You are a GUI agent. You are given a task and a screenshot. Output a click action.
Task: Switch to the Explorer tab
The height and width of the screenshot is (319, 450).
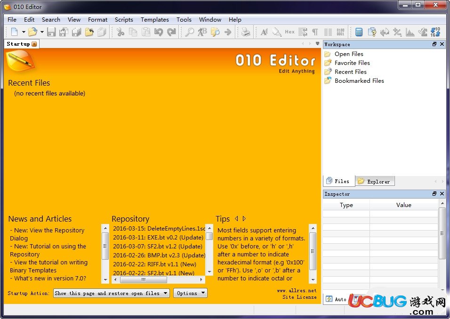375,181
